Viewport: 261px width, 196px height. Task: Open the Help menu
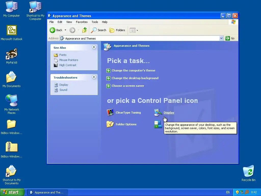pyautogui.click(x=105, y=22)
